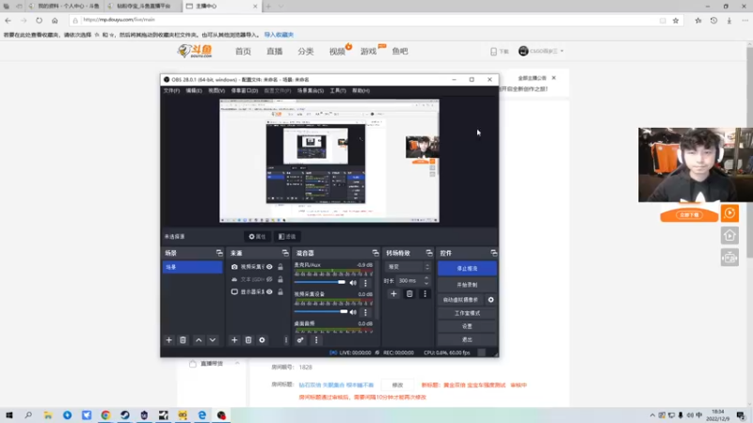This screenshot has width=753, height=423.
Task: Delete selected scene using trash icon in 场景 panel
Action: click(x=183, y=340)
